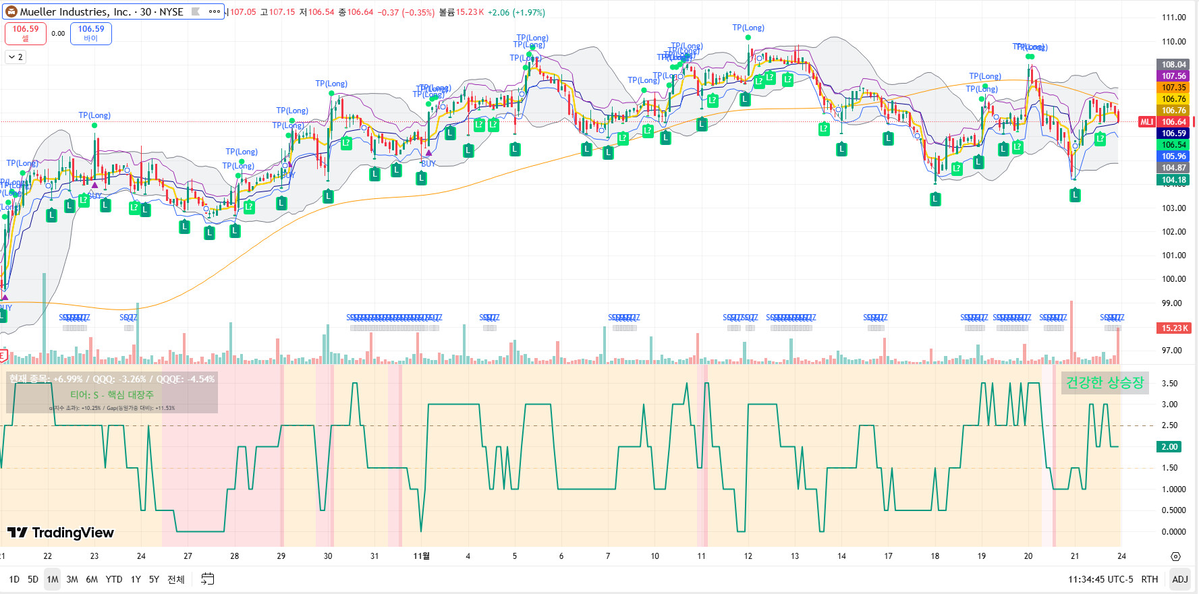Click the flag icon beside NYSE
The width and height of the screenshot is (1199, 594).
click(196, 11)
